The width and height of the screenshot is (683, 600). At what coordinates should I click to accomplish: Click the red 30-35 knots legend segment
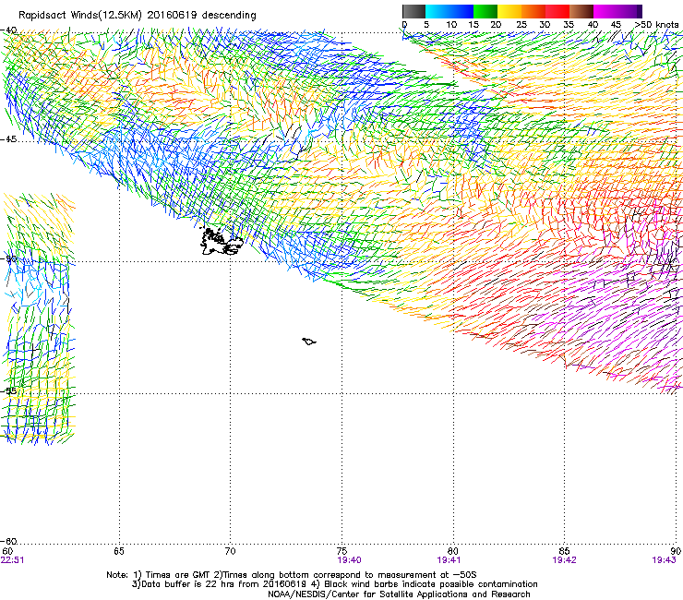[x=557, y=11]
